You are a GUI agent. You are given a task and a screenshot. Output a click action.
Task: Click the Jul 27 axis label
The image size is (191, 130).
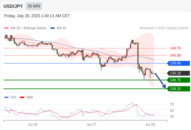(x=91, y=124)
